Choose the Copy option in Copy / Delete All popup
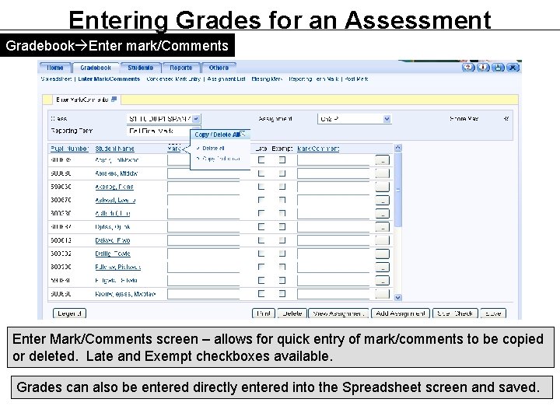The height and width of the screenshot is (420, 560). [221, 159]
